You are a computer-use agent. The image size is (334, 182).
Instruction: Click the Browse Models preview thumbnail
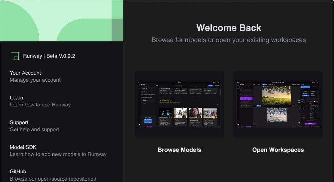[179, 104]
